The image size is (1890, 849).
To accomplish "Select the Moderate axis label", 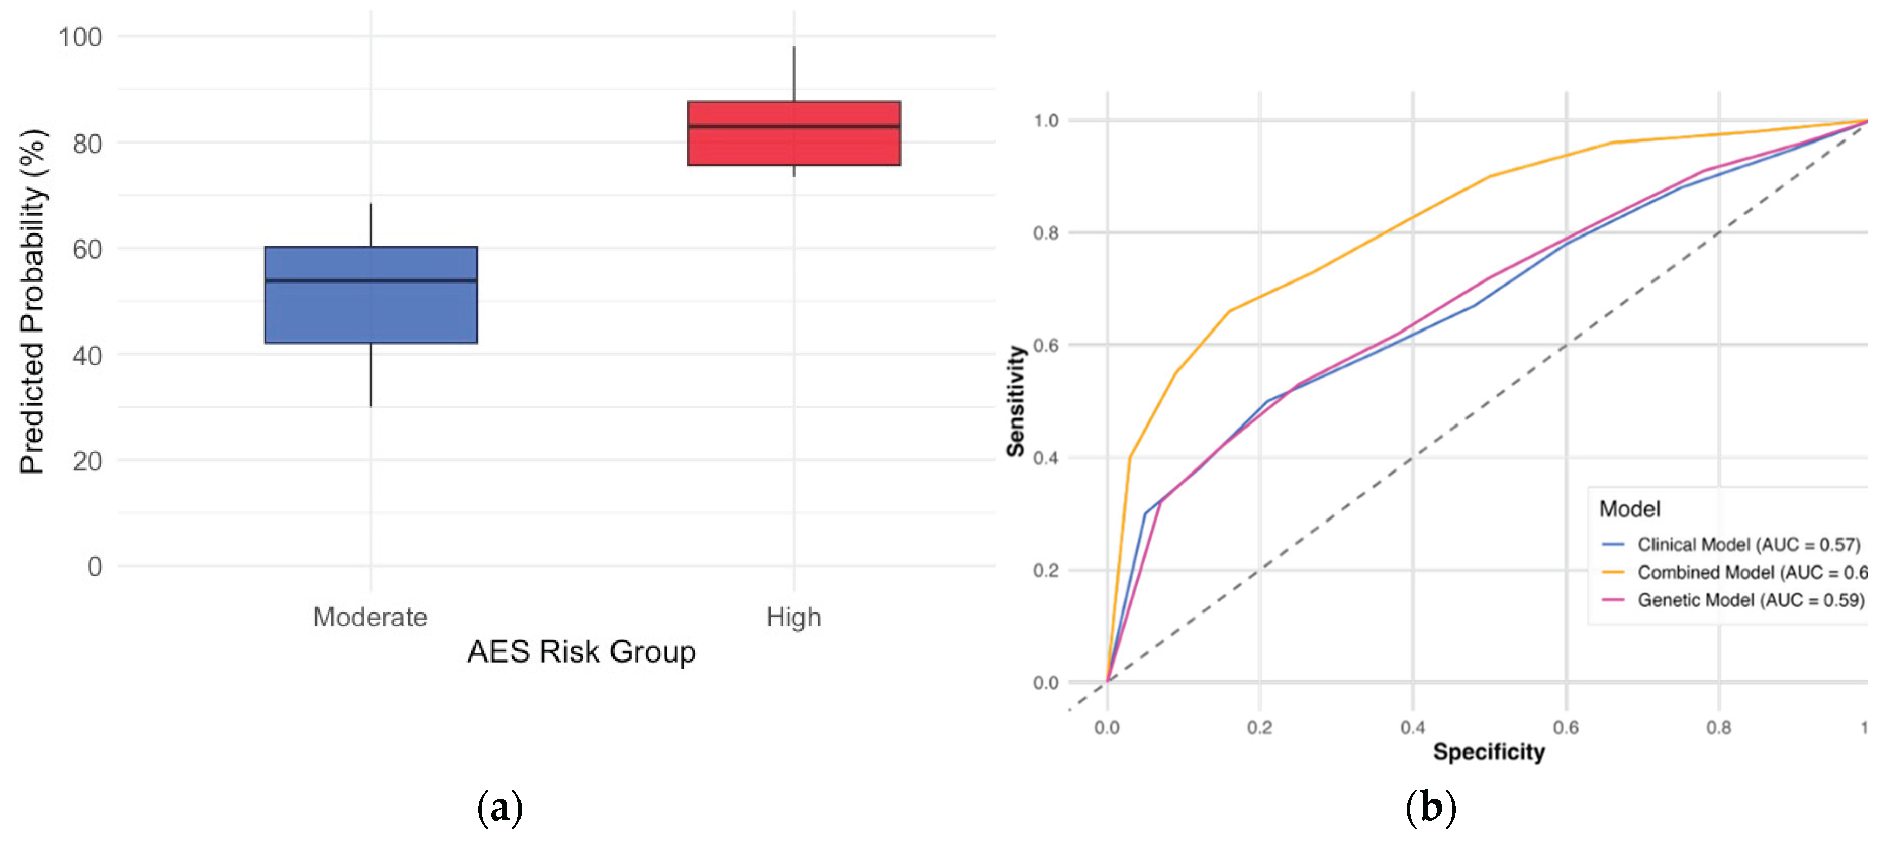I will [370, 617].
